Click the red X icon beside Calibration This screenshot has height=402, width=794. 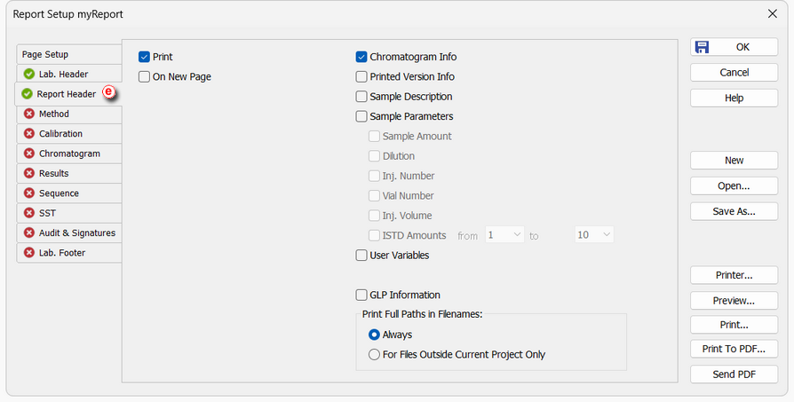tap(29, 133)
